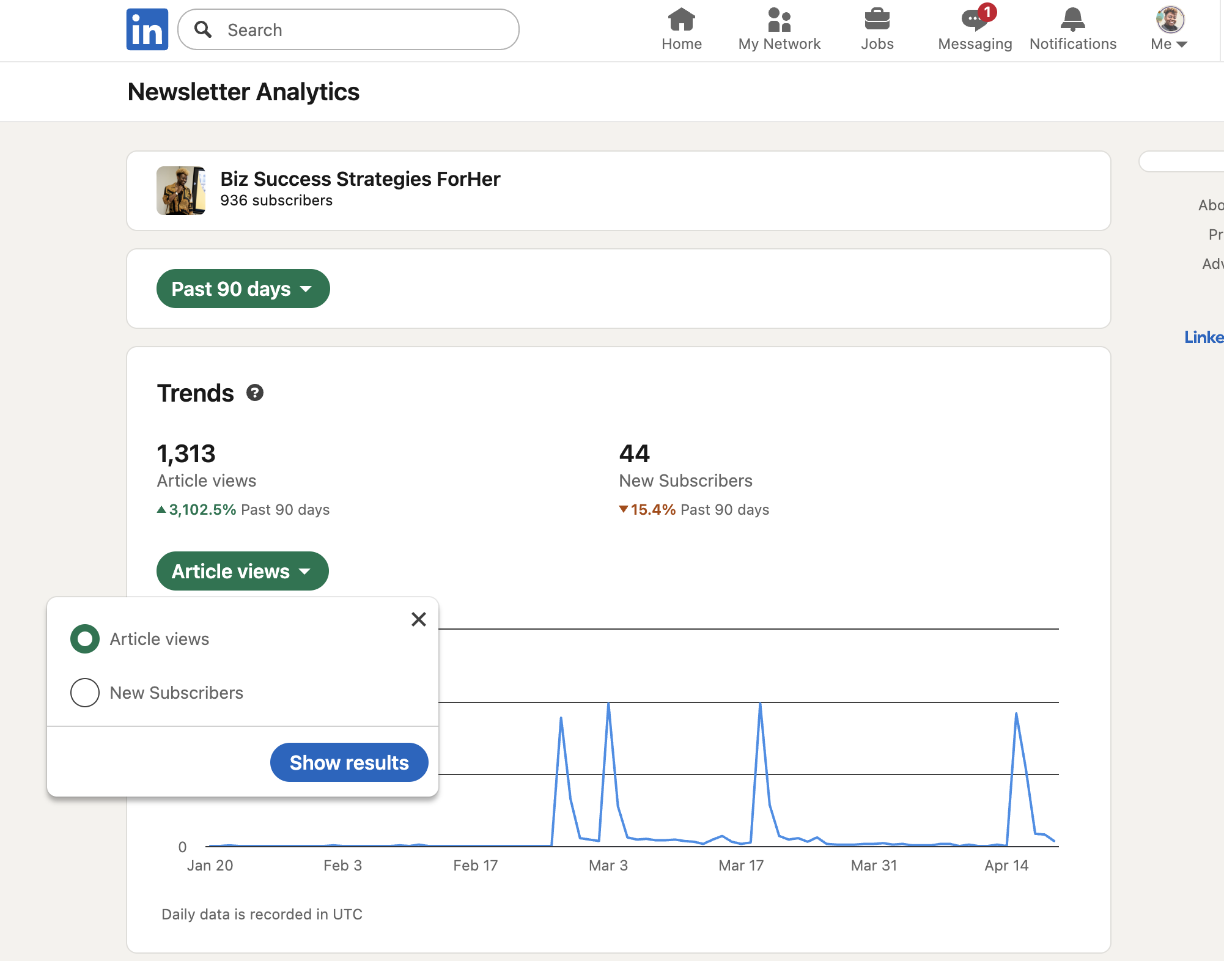Select the New Subscribers radio button
This screenshot has width=1224, height=961.
tap(85, 693)
